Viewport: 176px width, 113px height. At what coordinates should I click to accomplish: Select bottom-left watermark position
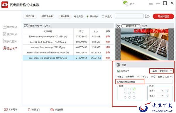click(x=125, y=97)
